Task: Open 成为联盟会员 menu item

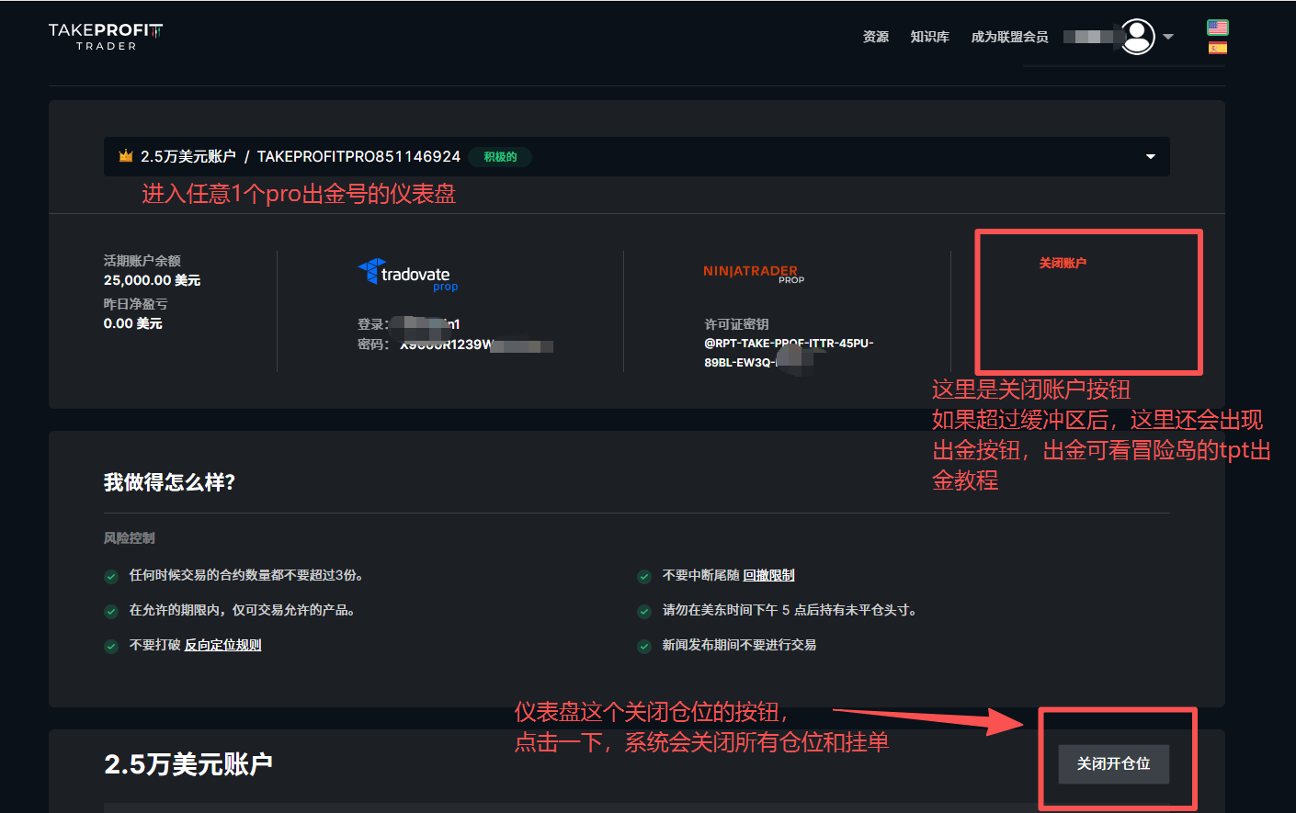Action: 1009,37
